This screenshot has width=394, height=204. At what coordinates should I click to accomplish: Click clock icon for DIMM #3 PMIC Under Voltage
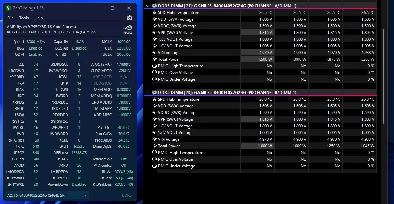(x=155, y=166)
